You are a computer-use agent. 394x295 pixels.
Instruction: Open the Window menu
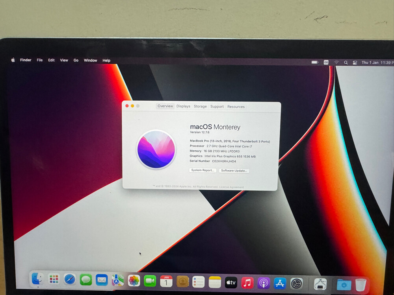pyautogui.click(x=91, y=61)
